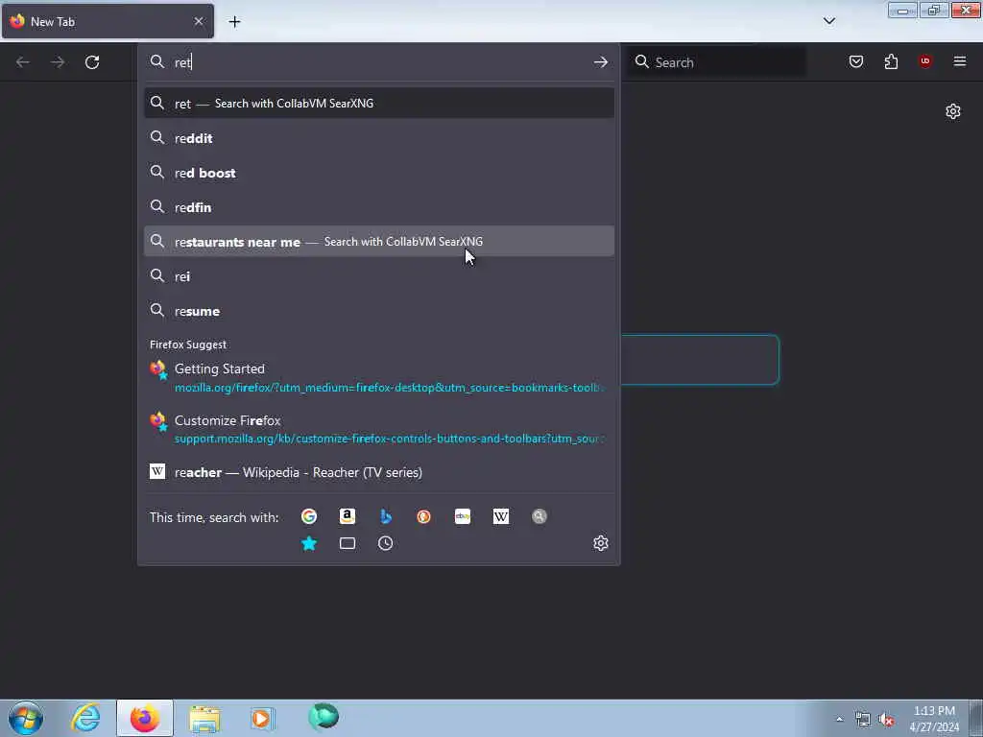
Task: Open search settings gear in dropdown
Action: pos(601,543)
